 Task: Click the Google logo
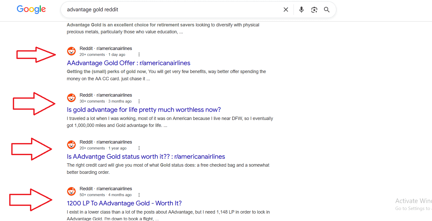[31, 9]
